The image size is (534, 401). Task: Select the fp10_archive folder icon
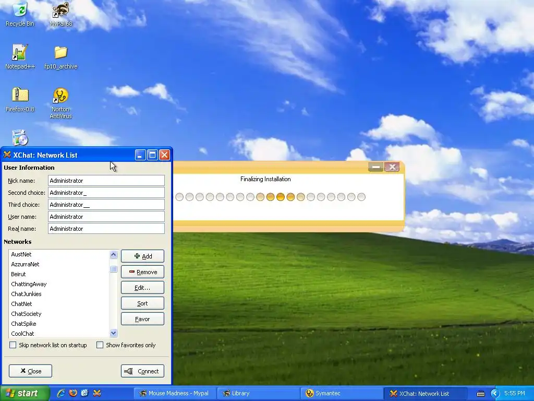61,56
